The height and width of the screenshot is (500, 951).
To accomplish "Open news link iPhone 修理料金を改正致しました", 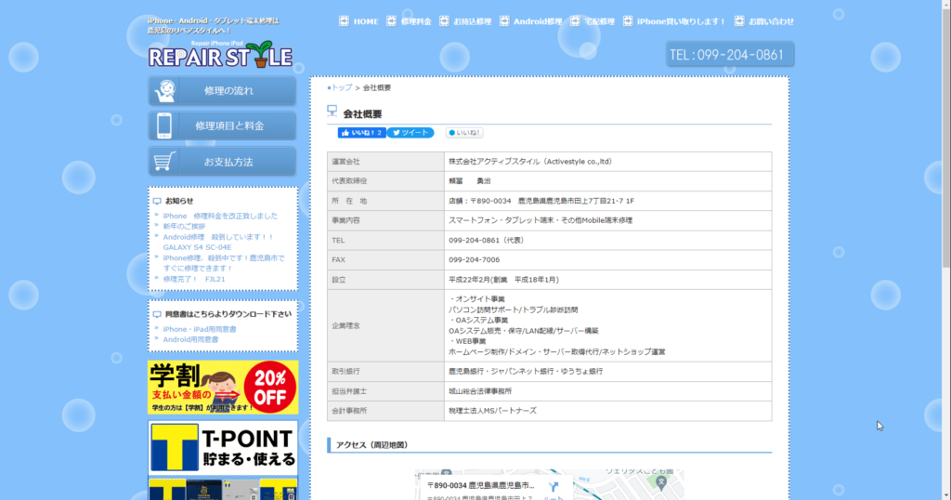I will pyautogui.click(x=220, y=216).
